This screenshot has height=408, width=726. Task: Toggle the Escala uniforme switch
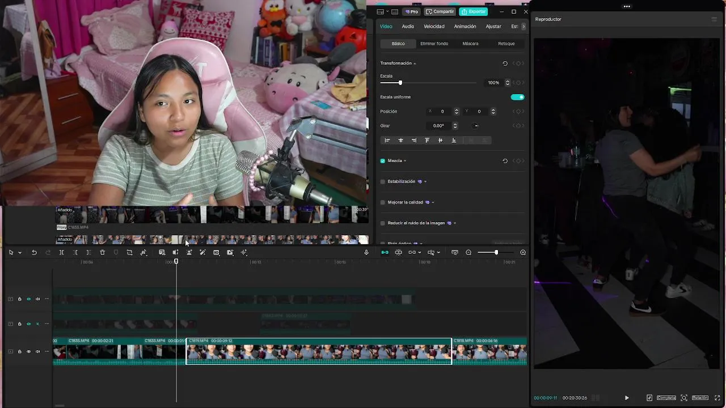[x=517, y=97]
